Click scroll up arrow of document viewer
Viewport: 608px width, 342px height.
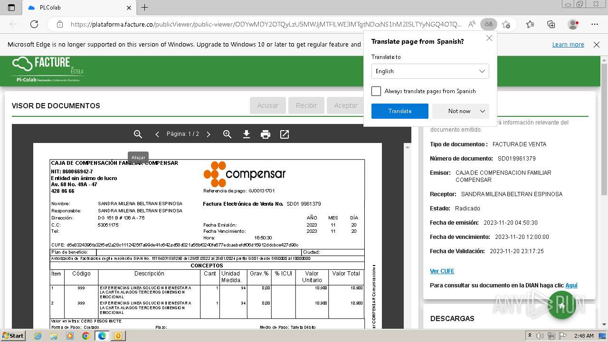point(407,148)
